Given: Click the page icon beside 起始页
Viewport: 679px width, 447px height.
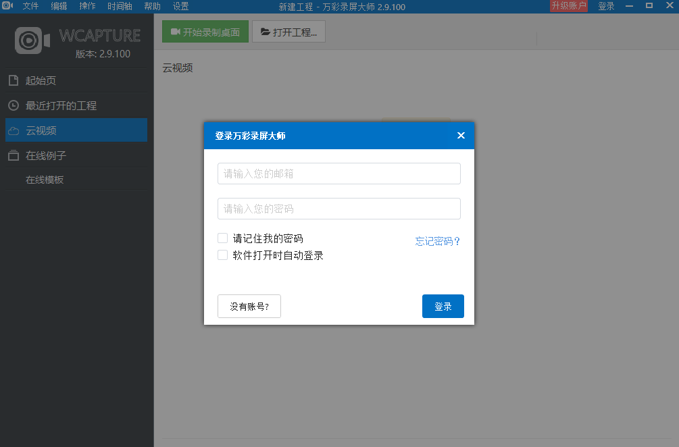Looking at the screenshot, I should coord(14,80).
